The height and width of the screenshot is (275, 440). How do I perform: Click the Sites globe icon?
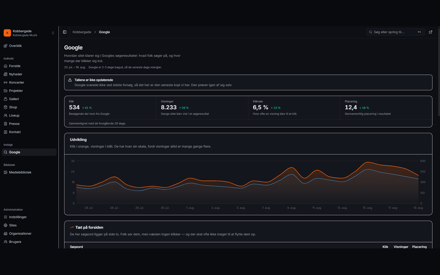click(5, 225)
